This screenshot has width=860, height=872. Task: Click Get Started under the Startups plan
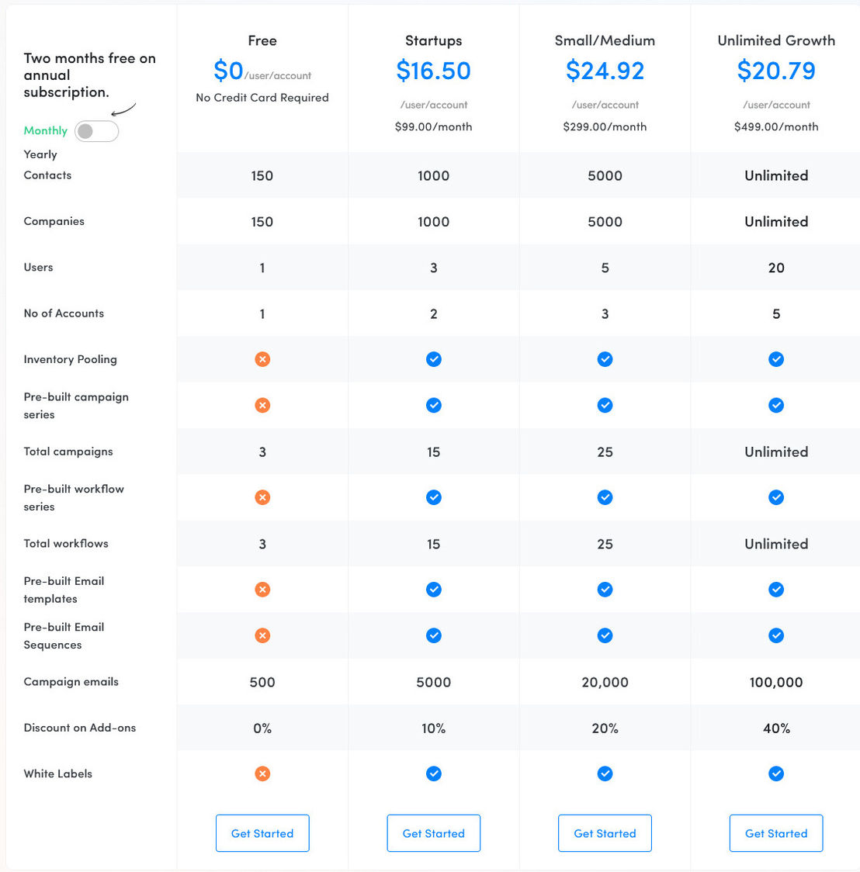click(434, 833)
